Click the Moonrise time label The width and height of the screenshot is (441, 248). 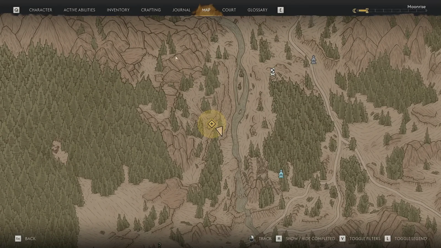(x=416, y=7)
